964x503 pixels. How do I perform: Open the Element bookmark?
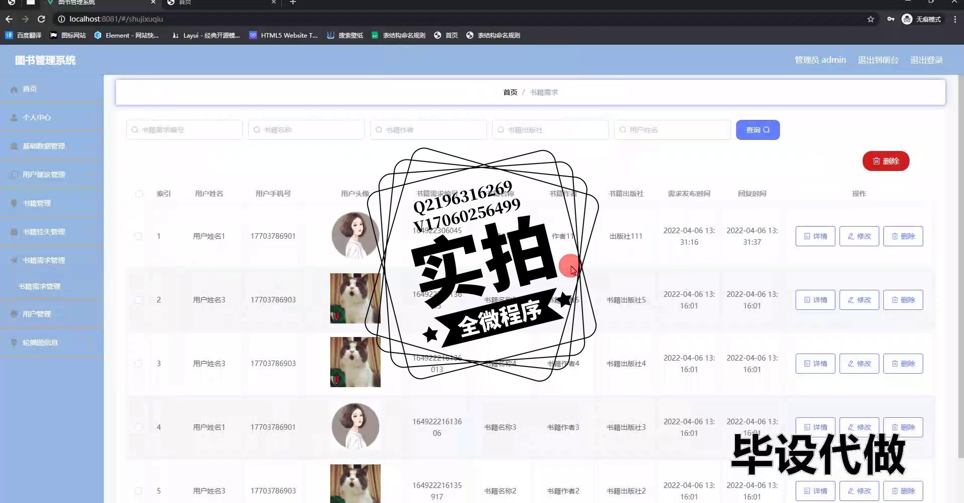127,35
